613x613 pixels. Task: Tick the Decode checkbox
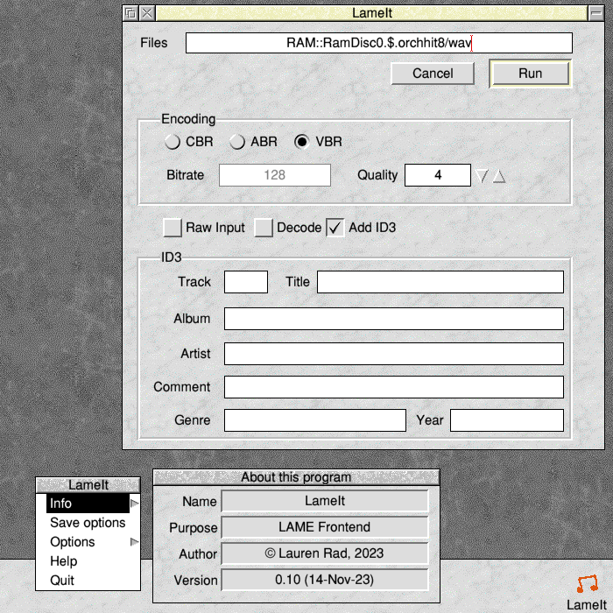(264, 228)
